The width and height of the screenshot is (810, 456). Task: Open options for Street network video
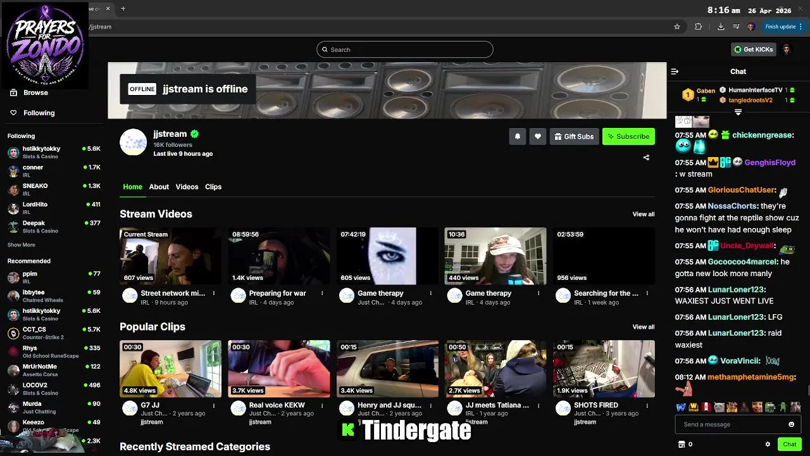[x=214, y=293]
